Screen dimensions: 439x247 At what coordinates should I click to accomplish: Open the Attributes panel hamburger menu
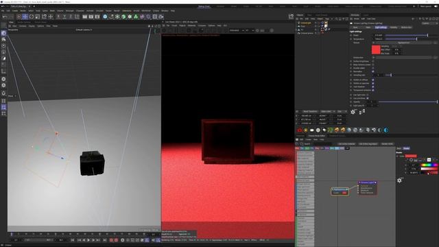(352, 19)
